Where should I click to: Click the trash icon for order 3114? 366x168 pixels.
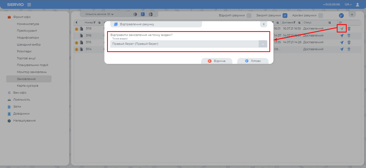point(349,49)
